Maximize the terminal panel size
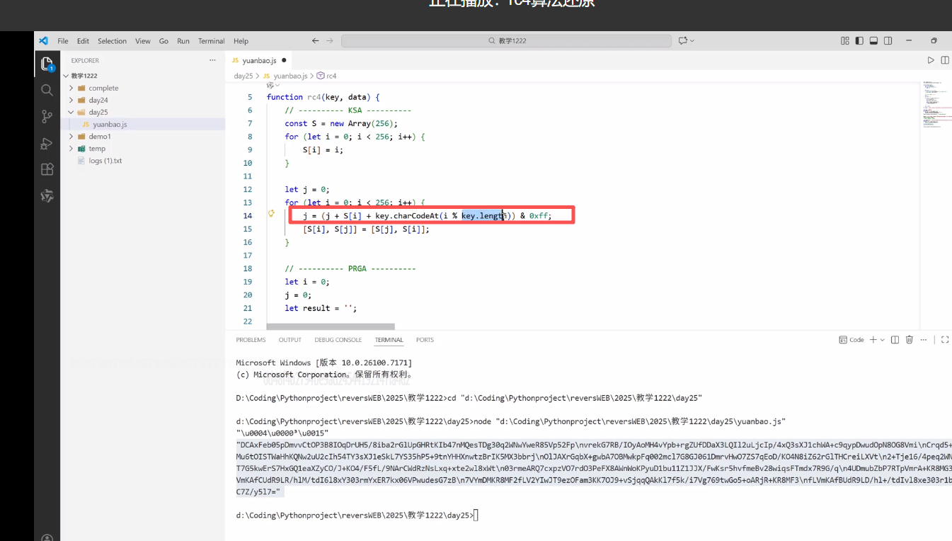This screenshot has height=541, width=952. click(945, 340)
